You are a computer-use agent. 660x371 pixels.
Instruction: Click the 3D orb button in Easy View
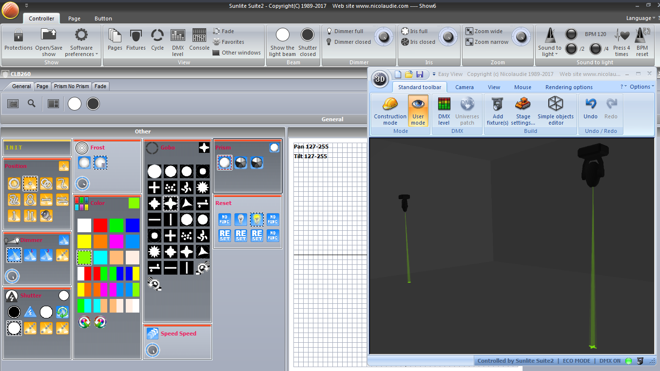point(380,79)
